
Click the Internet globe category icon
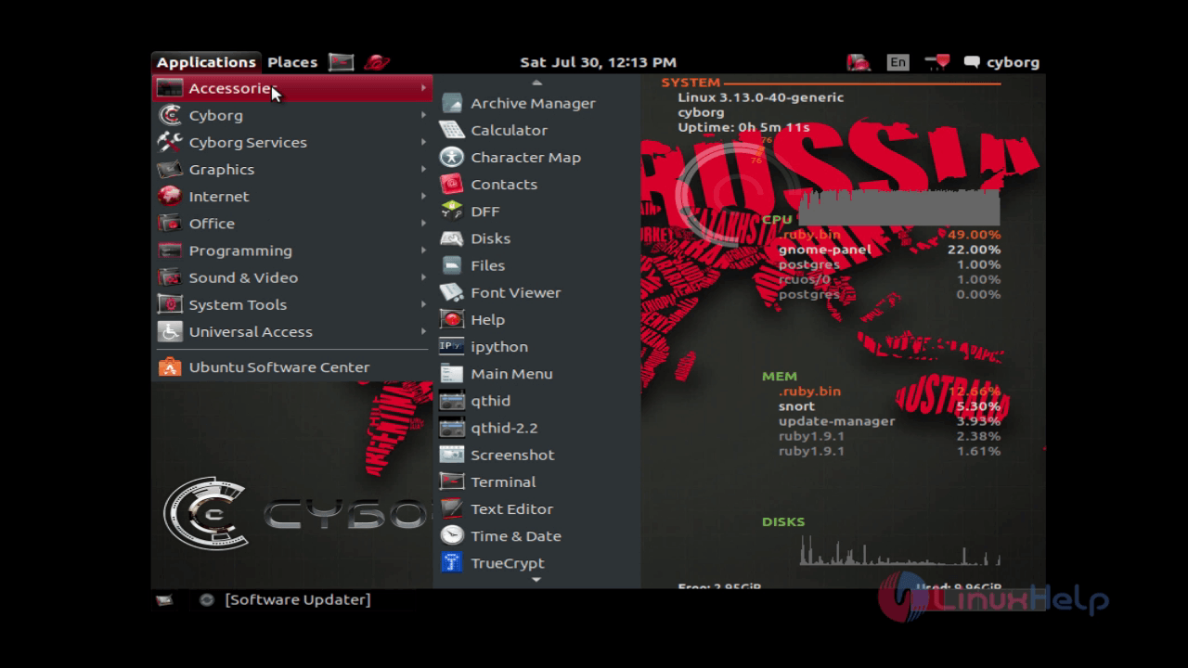point(170,196)
